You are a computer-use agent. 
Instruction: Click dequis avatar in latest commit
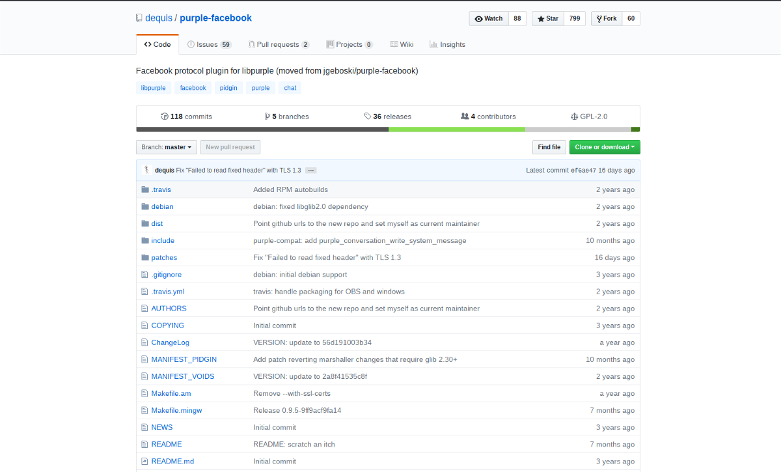[147, 170]
